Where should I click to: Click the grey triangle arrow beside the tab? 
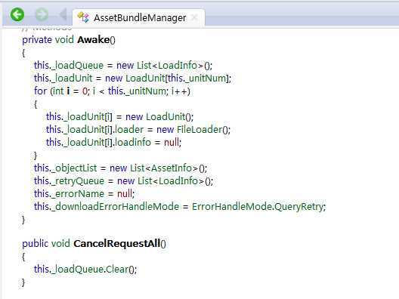pos(63,14)
